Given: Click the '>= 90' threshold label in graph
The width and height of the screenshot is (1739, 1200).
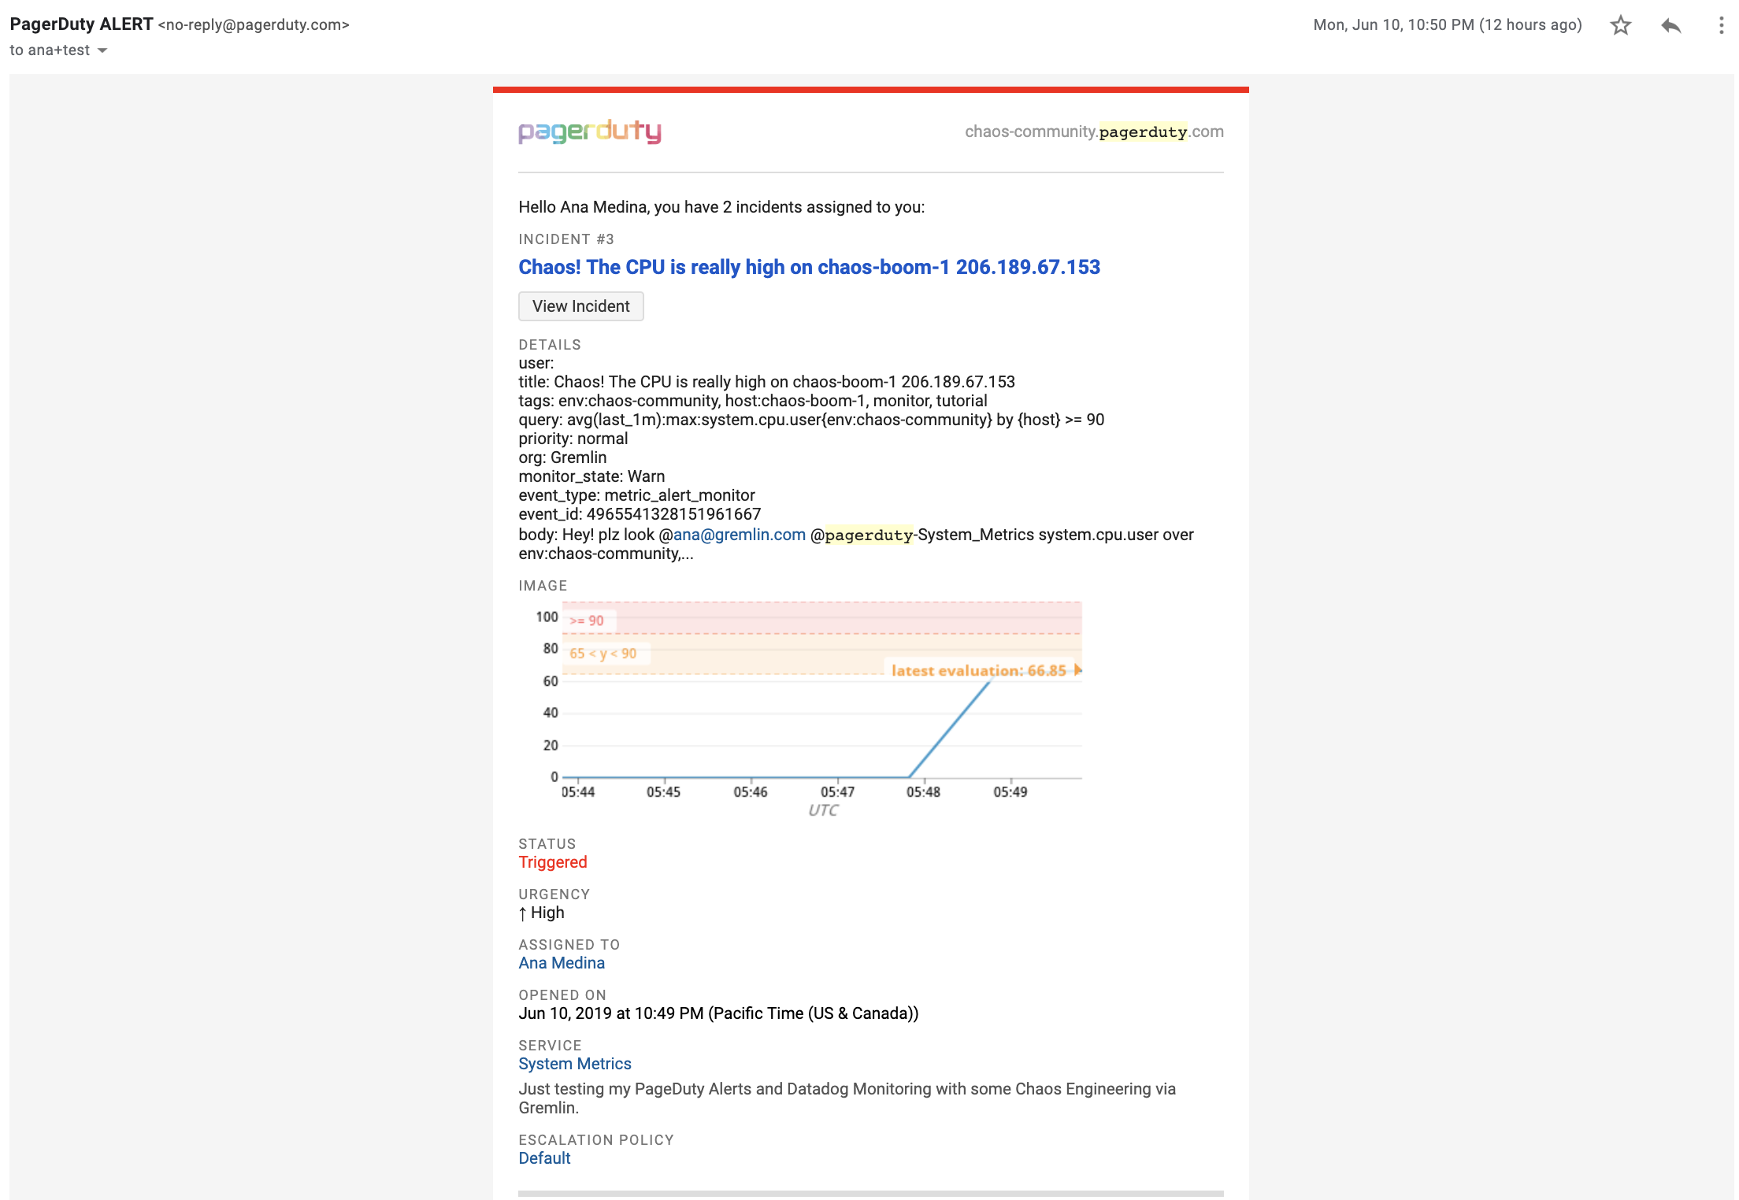Looking at the screenshot, I should 587,620.
